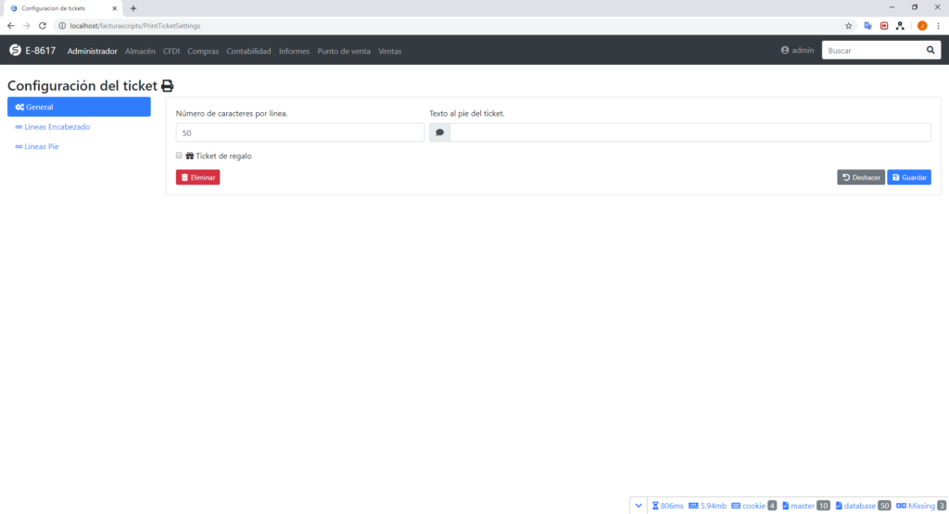Open the debug bar cookie indicator
This screenshot has width=949, height=514.
753,506
